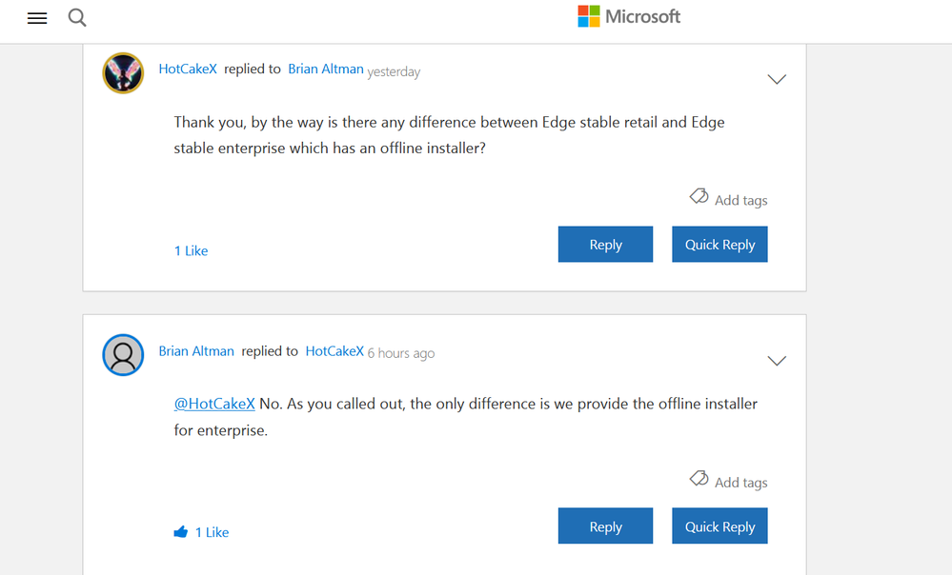Click tag icon on Brian Altman's post
Image resolution: width=952 pixels, height=575 pixels.
[699, 479]
